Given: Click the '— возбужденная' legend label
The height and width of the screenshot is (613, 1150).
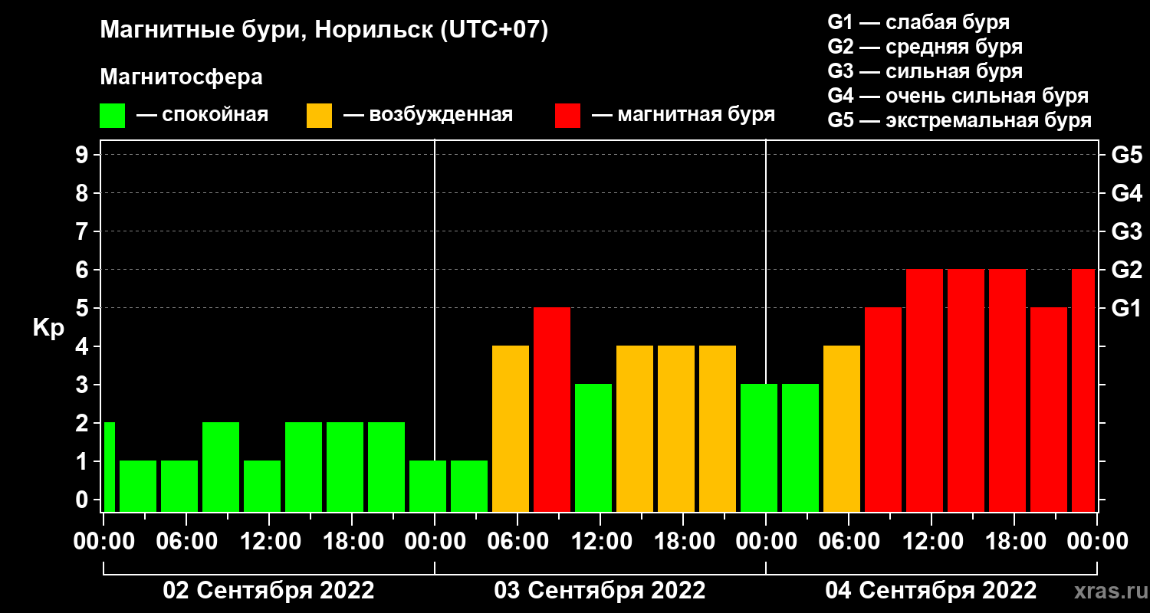Looking at the screenshot, I should pos(428,115).
